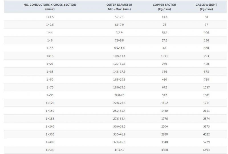228x154 pixels.
Task: Select the 1×300 cross-section cell
Action: [50, 134]
